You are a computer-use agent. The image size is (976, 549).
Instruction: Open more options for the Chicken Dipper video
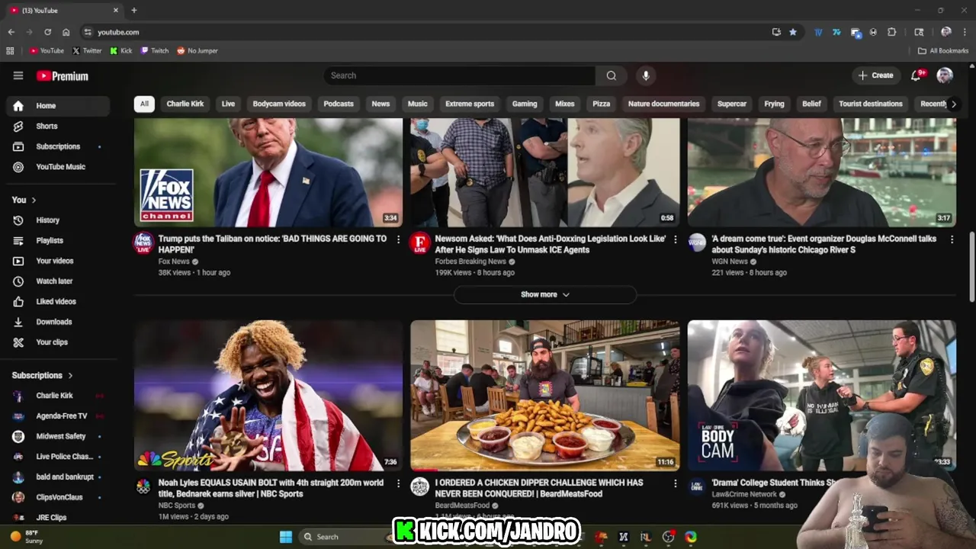click(x=675, y=483)
